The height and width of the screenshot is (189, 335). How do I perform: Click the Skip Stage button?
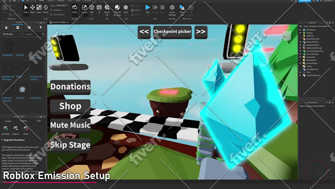coord(70,145)
